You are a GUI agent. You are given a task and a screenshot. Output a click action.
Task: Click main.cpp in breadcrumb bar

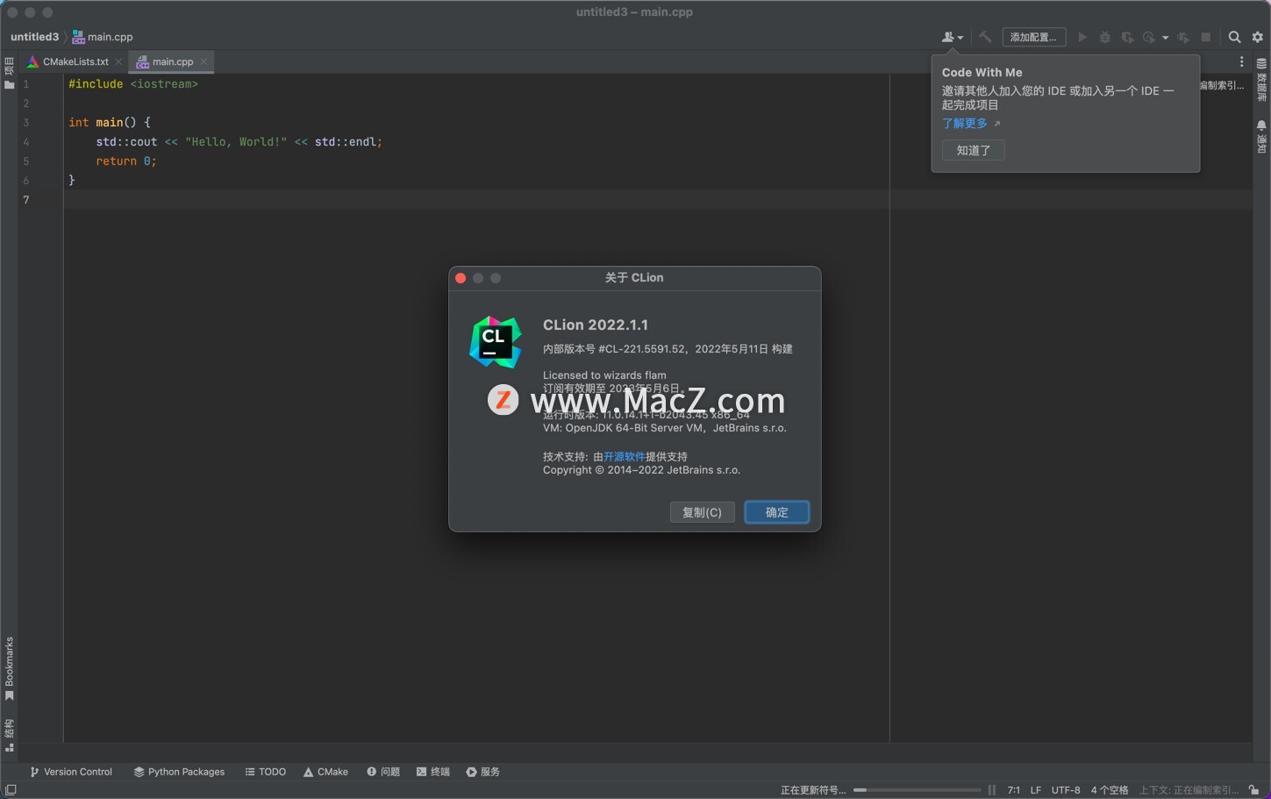[x=103, y=37]
